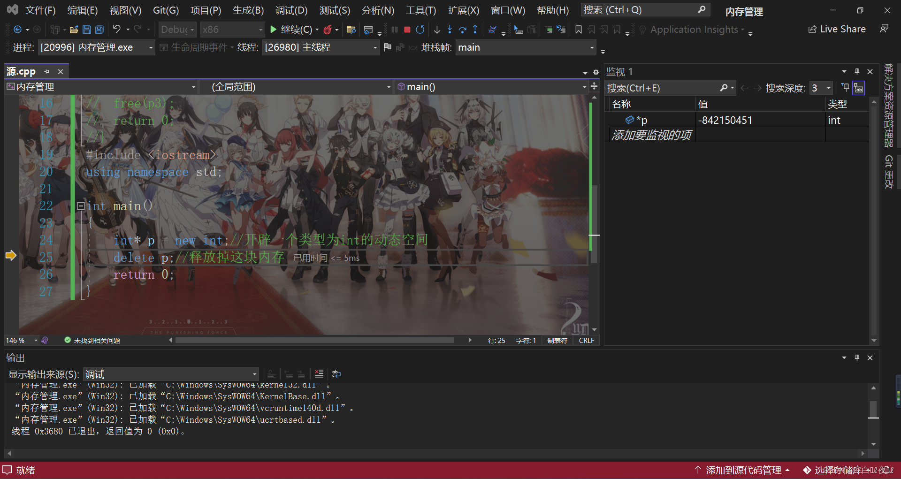This screenshot has height=479, width=901.
Task: Restart debugging with the circular arrow
Action: click(420, 30)
